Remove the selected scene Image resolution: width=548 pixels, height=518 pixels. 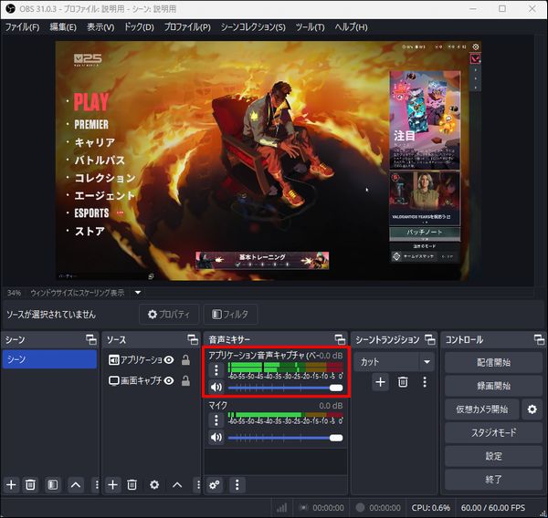click(30, 485)
